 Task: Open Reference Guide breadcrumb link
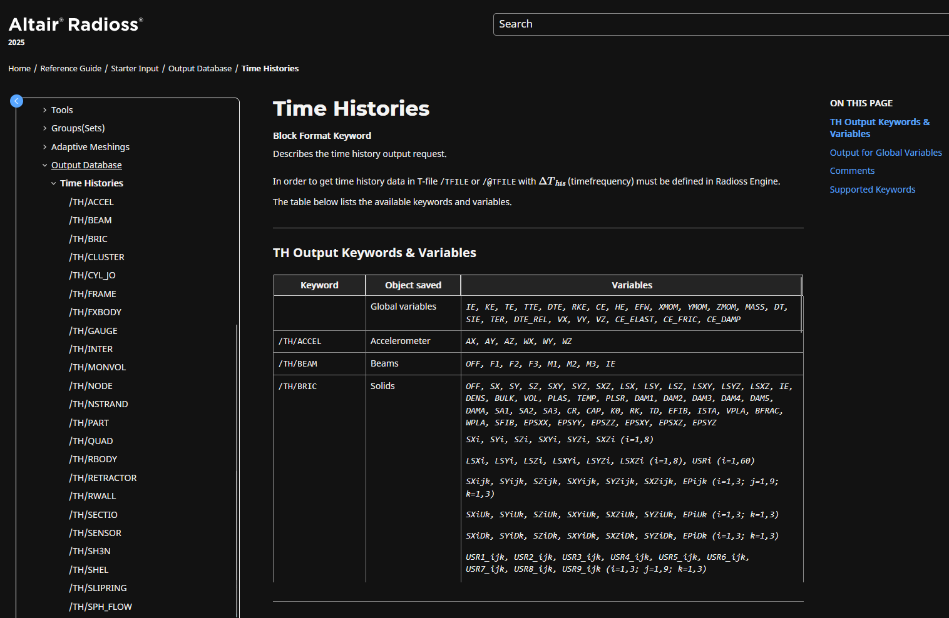point(71,69)
